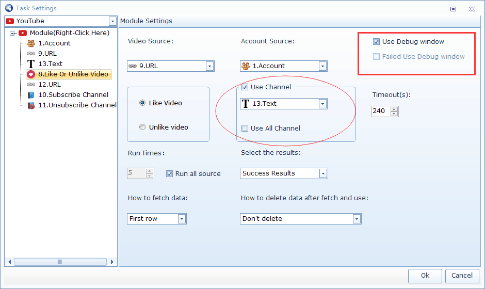Viewport: 485px width, 289px height.
Task: Open the Video Source 9.URL dropdown
Action: (x=209, y=66)
